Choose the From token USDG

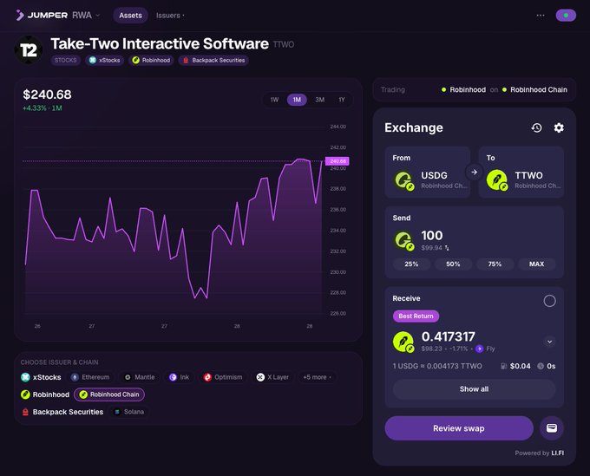(x=428, y=173)
